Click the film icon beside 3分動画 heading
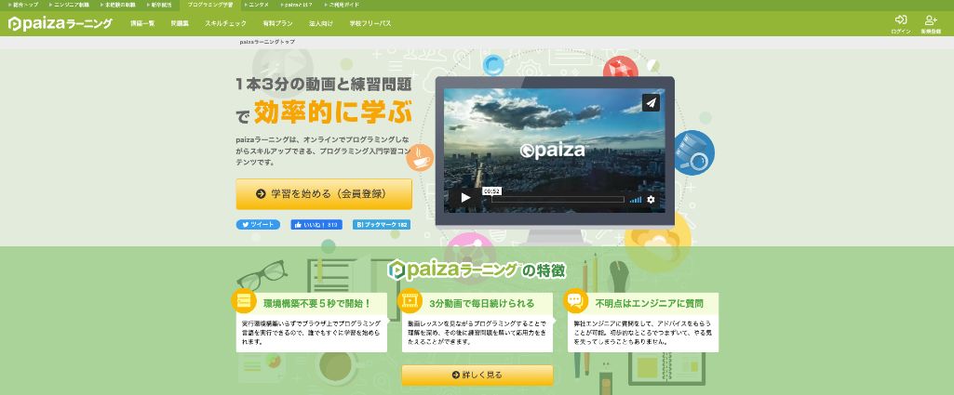The image size is (954, 395). point(410,300)
